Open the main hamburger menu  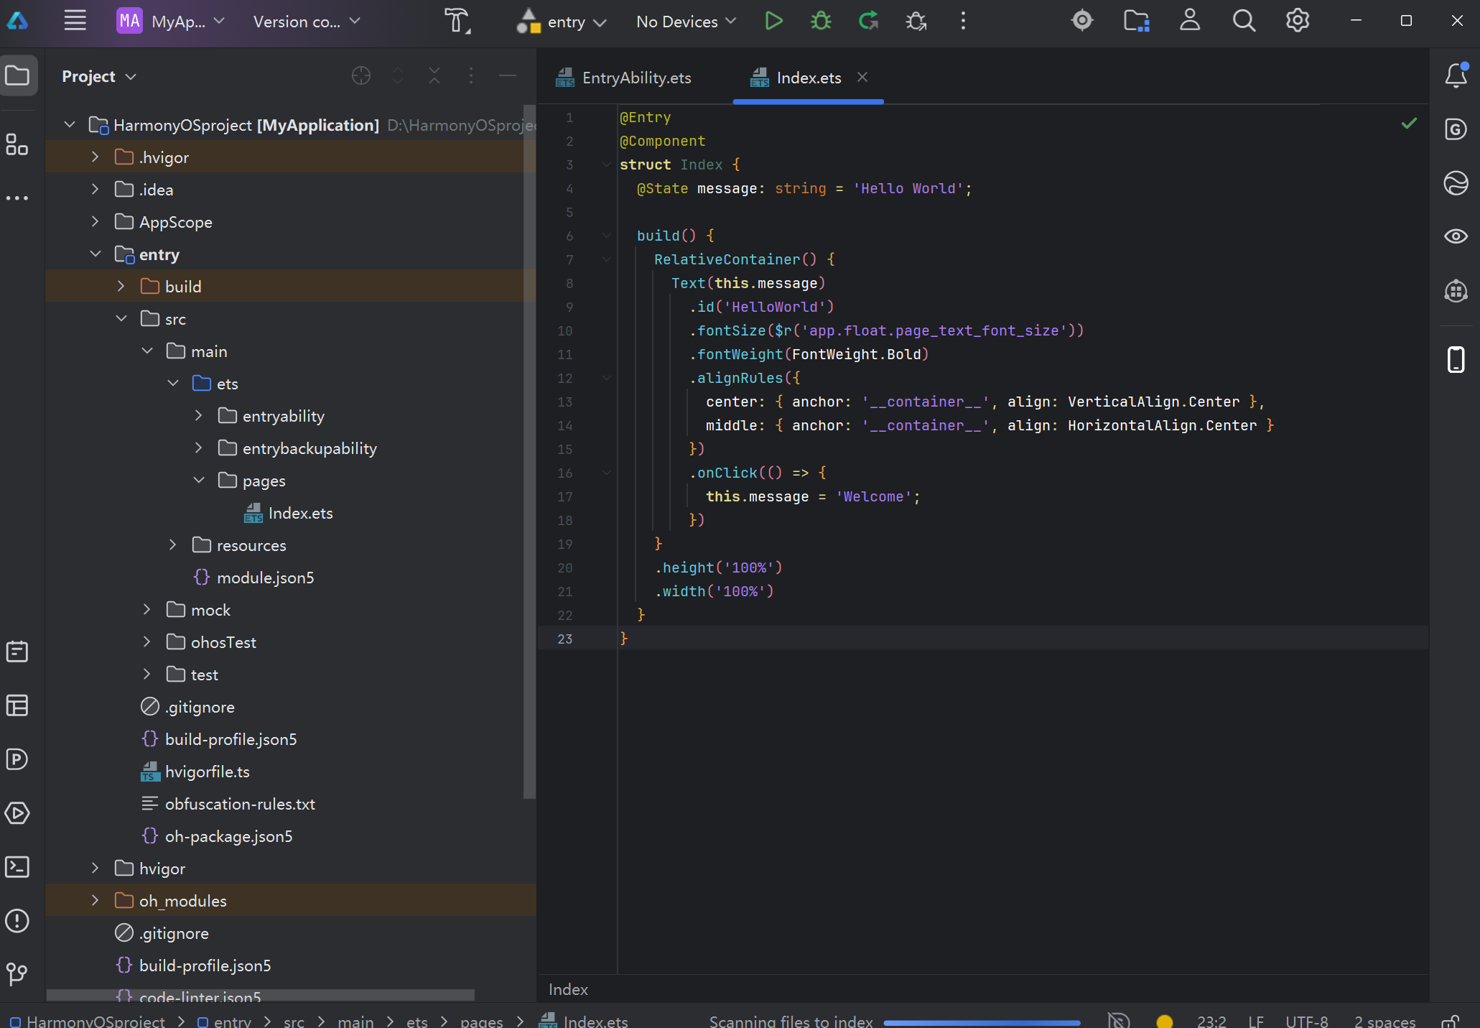75,22
